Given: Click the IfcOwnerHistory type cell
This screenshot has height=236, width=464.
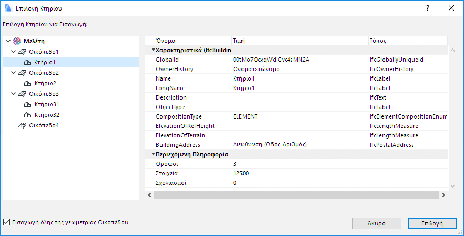Looking at the screenshot, I should pyautogui.click(x=391, y=69).
